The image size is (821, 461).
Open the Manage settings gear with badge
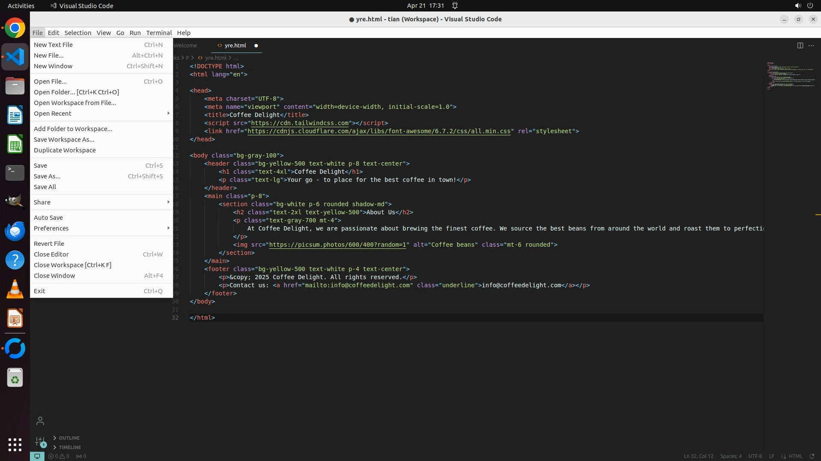coord(40,441)
